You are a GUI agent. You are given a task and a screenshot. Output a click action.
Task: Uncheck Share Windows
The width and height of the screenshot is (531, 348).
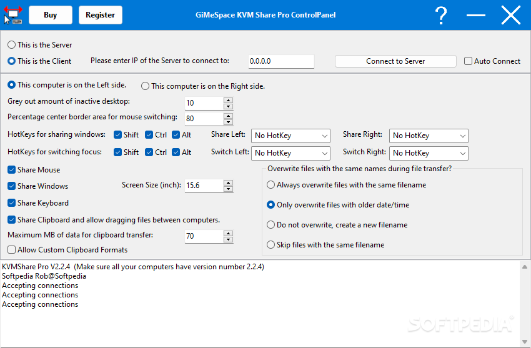38,186
